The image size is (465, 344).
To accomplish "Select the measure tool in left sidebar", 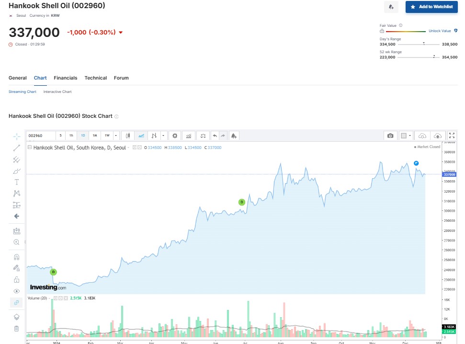I will (x=17, y=231).
